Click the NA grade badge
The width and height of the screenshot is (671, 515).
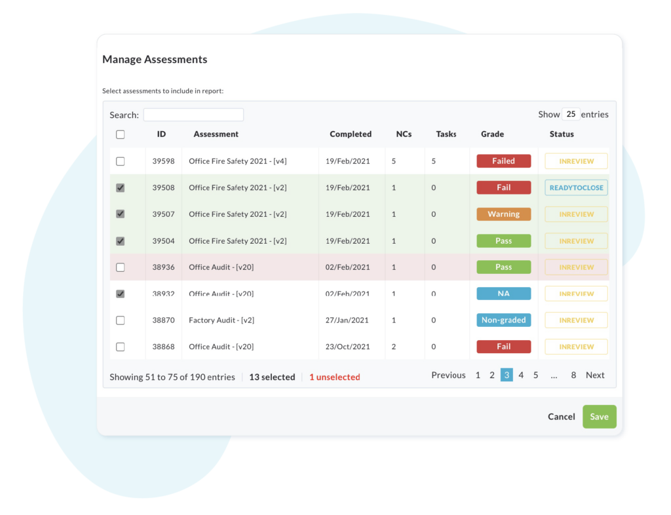[504, 294]
